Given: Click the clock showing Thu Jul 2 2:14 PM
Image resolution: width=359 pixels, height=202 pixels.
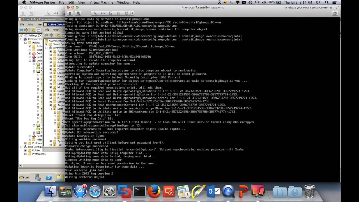Looking at the screenshot, I should [x=297, y=2].
